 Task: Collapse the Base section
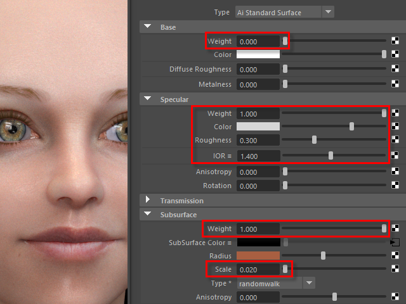tap(148, 27)
